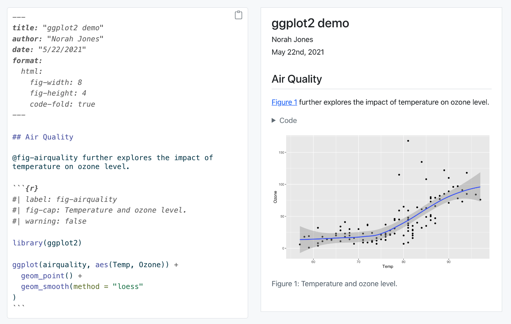Click the 'Figure 1: Temperature and ozone level.' caption

334,284
